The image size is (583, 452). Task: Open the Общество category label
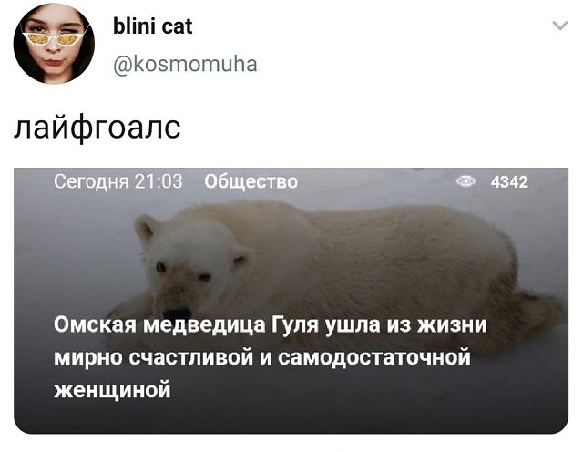[x=251, y=181]
